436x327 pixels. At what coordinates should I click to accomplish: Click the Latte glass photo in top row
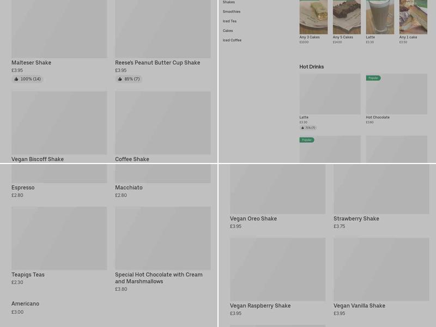[380, 16]
